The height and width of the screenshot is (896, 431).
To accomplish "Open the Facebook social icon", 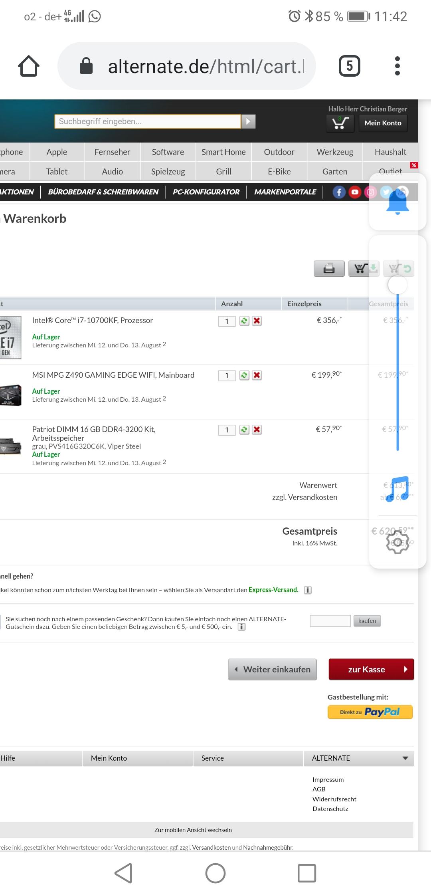I will coord(339,192).
